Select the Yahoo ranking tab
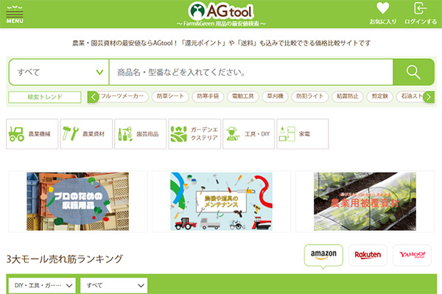The height and width of the screenshot is (294, 442). tap(412, 255)
